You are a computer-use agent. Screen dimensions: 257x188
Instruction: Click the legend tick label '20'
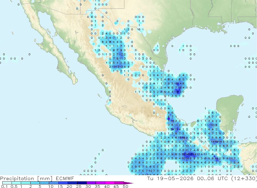click(x=69, y=186)
